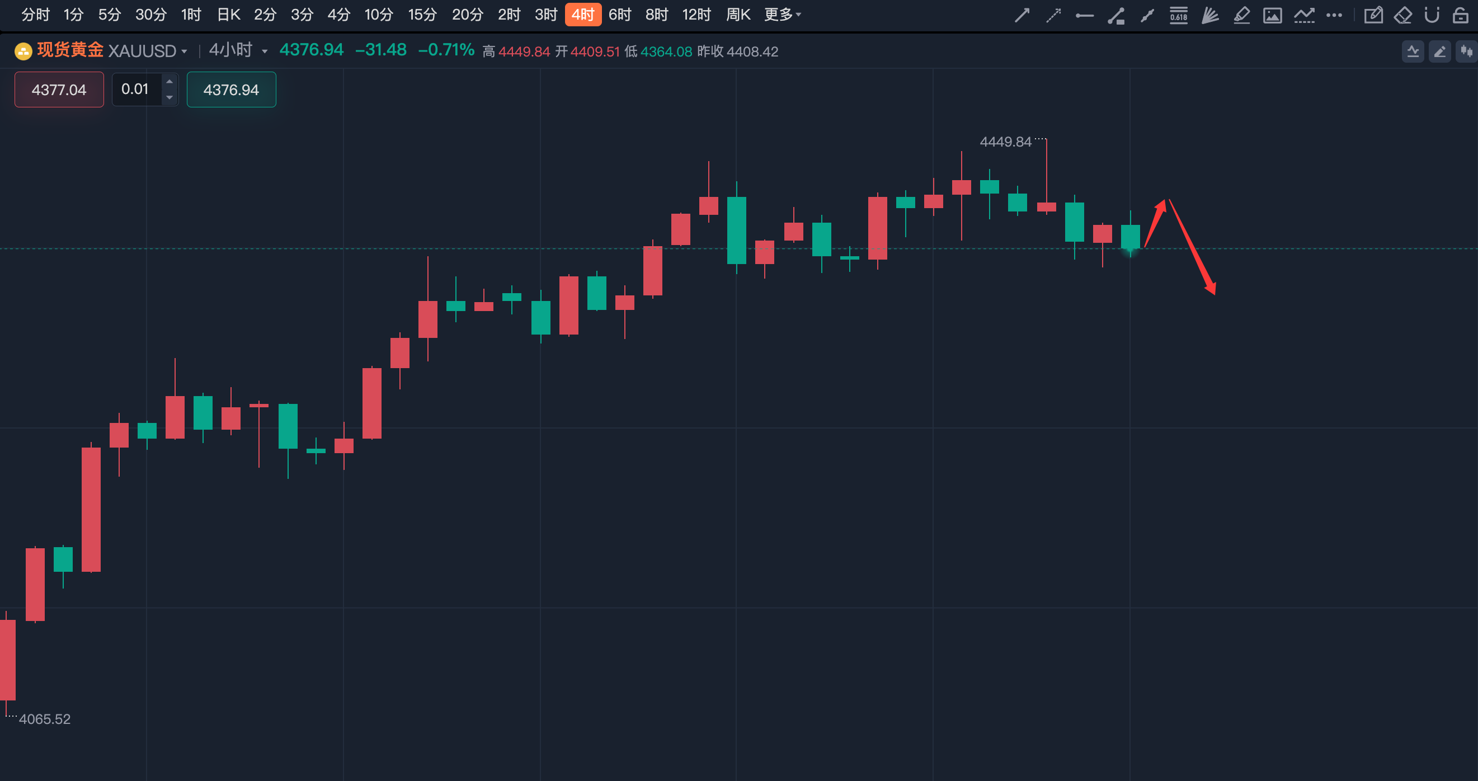1478x781 pixels.
Task: Open more drawing tools ellipsis menu
Action: [1334, 15]
